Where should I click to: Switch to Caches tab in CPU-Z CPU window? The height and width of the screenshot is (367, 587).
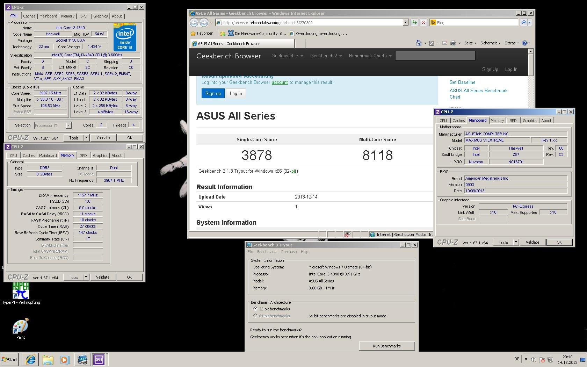coord(29,16)
